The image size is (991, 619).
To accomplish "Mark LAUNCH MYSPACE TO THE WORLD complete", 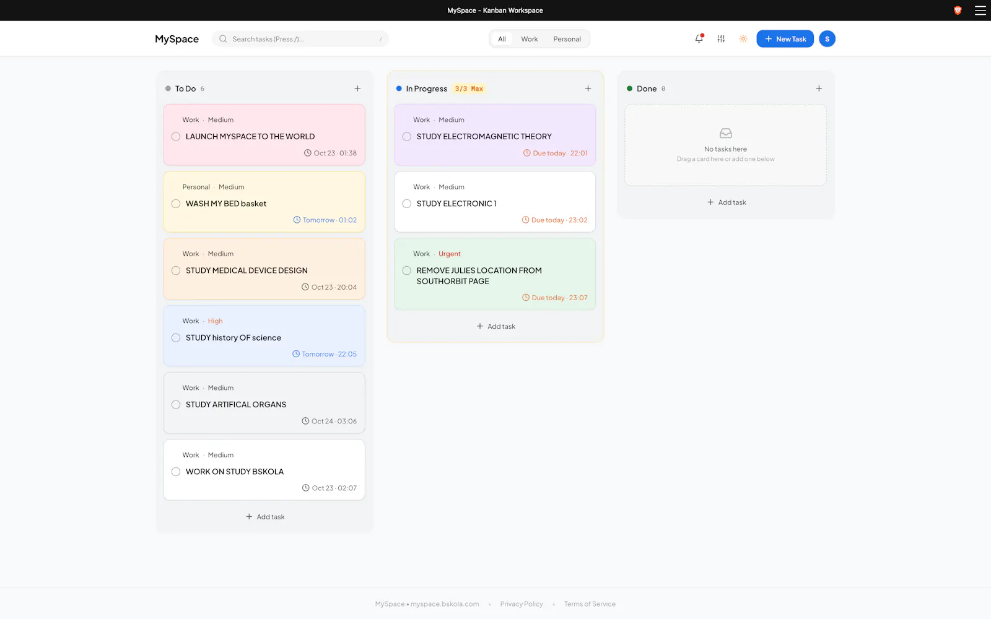I will pos(176,137).
